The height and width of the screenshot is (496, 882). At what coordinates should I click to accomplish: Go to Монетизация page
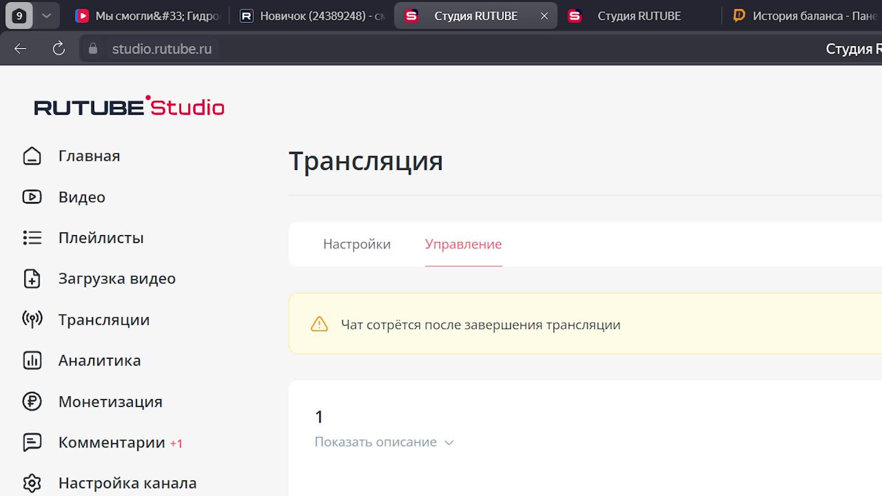tap(110, 401)
